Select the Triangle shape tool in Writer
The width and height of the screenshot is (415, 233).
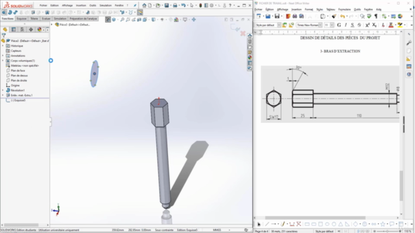click(x=340, y=224)
